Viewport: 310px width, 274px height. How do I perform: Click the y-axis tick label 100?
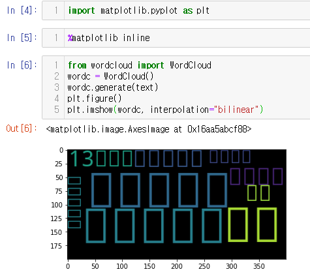(x=57, y=205)
